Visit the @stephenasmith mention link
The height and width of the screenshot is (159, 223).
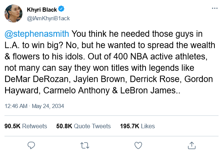point(37,34)
